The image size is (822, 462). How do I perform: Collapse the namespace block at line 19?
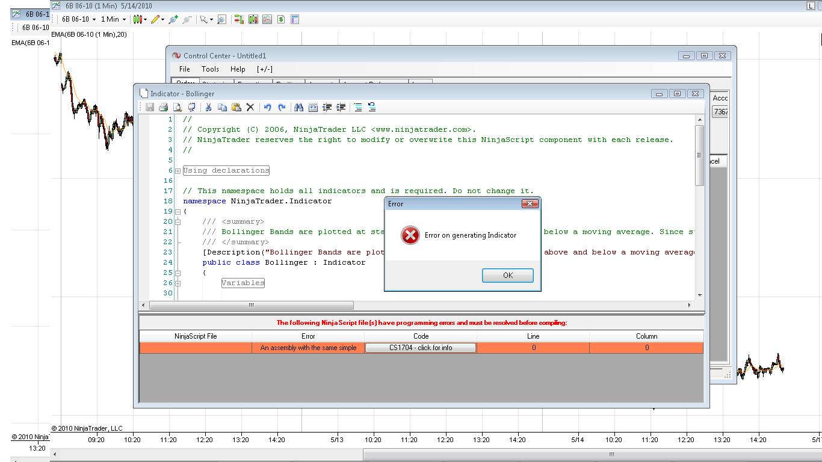(x=178, y=212)
